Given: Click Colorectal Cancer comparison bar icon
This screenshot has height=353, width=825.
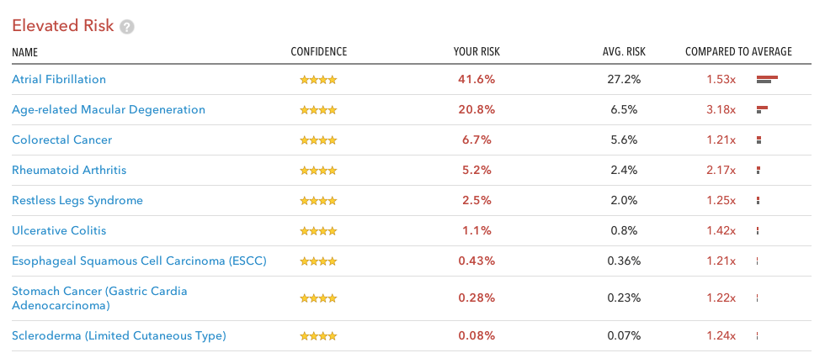Looking at the screenshot, I should [758, 140].
